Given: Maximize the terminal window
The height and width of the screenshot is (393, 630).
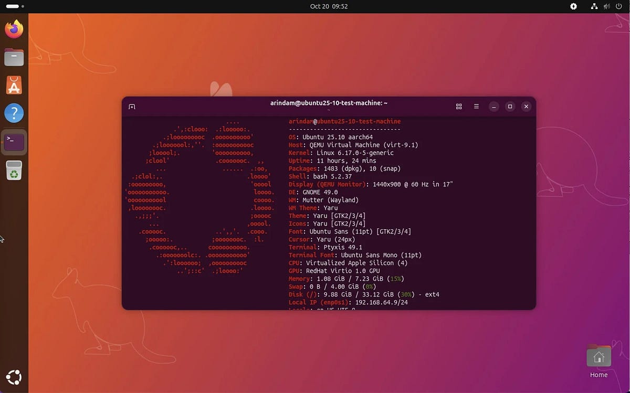Looking at the screenshot, I should click(x=510, y=107).
